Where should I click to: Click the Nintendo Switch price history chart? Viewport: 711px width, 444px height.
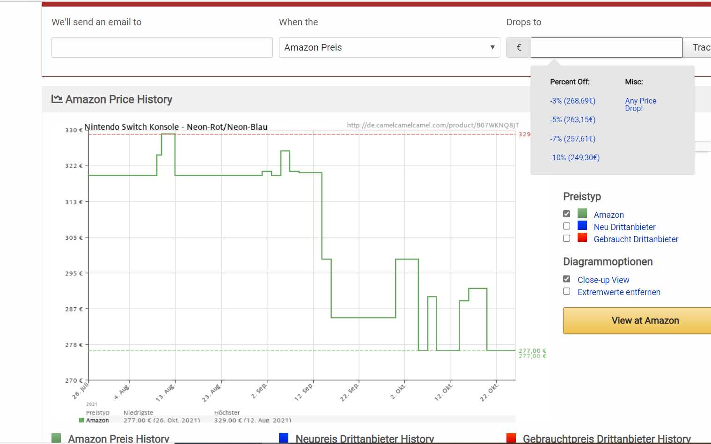[300, 272]
